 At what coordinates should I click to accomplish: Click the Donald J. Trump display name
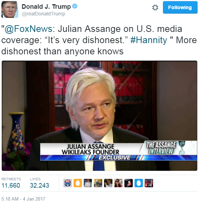(46, 7)
